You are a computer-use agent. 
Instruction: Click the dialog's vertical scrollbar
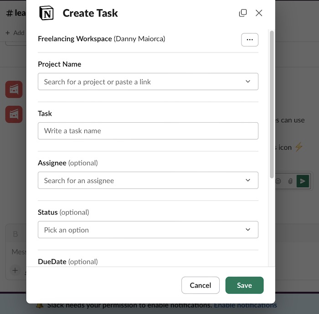272,105
